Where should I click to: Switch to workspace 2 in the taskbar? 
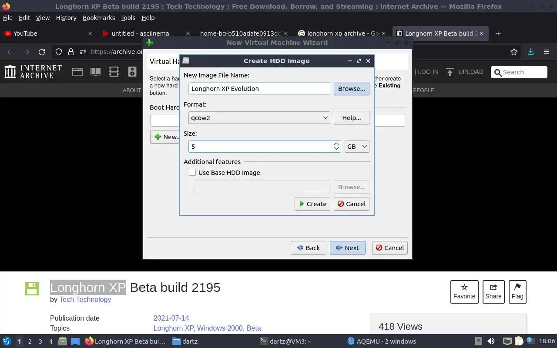click(x=30, y=341)
